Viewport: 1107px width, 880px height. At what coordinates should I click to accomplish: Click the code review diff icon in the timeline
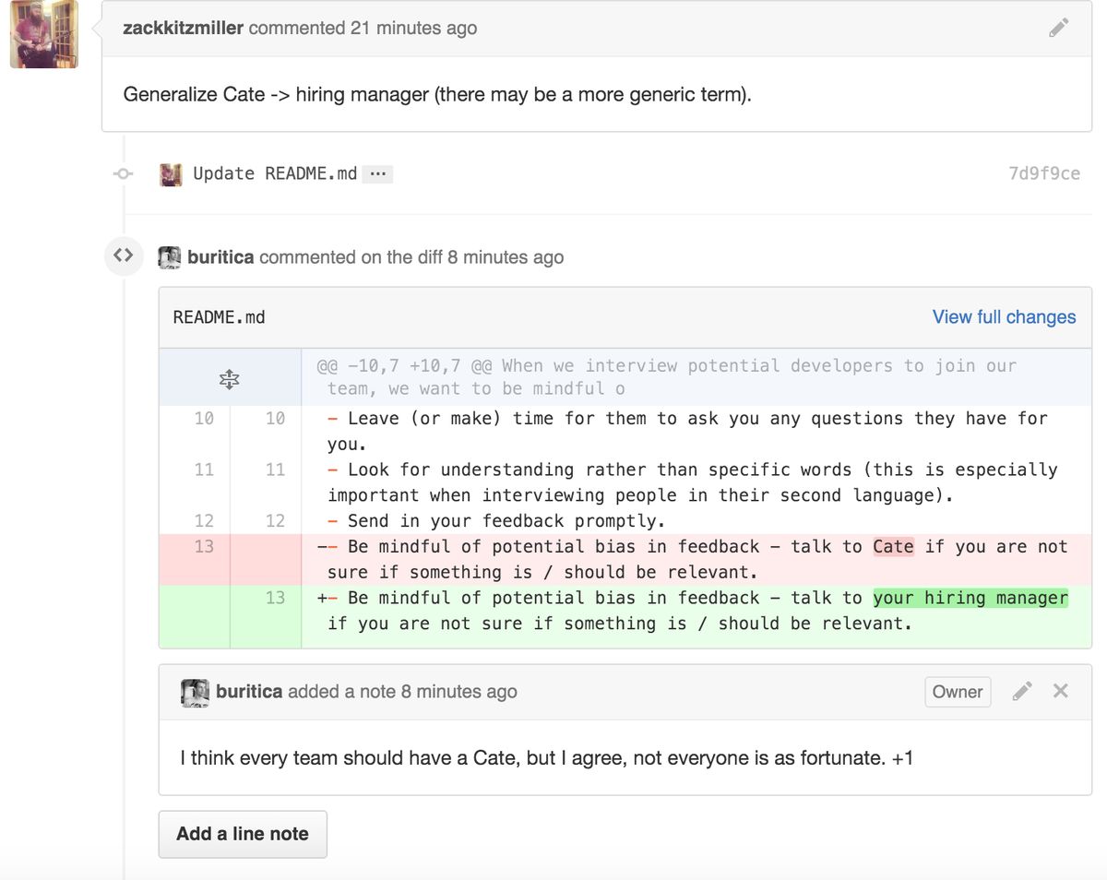tap(124, 256)
